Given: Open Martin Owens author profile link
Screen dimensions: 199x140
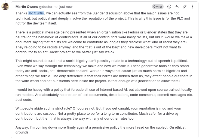Looking at the screenshot, I should (x=27, y=7).
